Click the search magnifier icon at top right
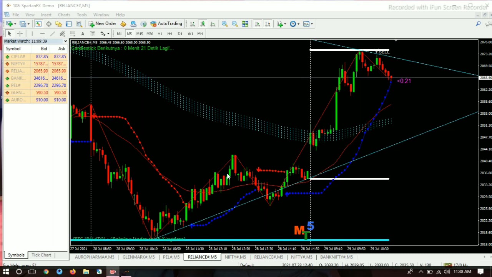The image size is (492, 277). click(478, 24)
